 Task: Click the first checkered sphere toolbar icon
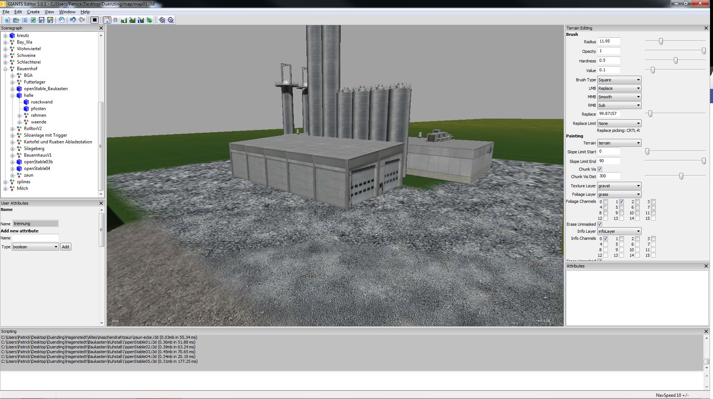pos(162,20)
